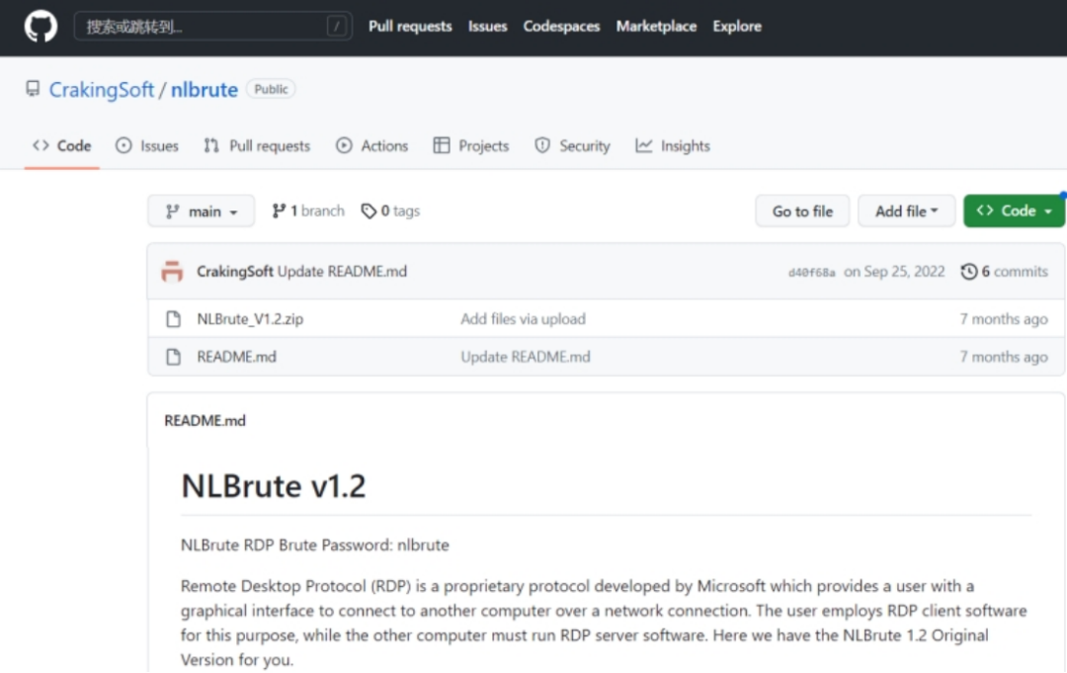Viewport: 1067px width, 673px height.
Task: Open Issues in top navigation bar
Action: (x=487, y=27)
